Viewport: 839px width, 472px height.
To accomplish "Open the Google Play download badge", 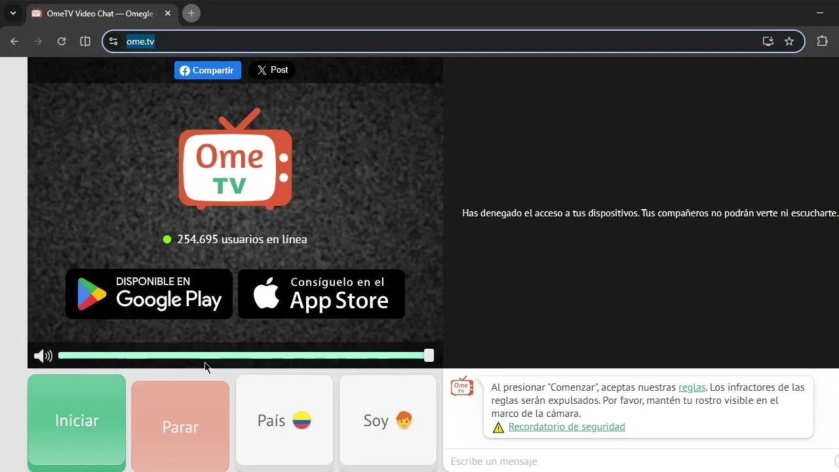I will click(x=149, y=294).
